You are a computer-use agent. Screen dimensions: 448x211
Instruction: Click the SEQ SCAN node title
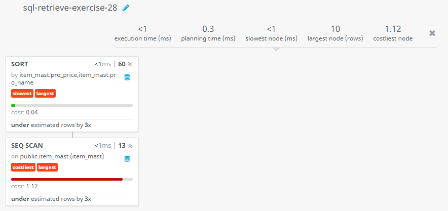click(x=27, y=146)
